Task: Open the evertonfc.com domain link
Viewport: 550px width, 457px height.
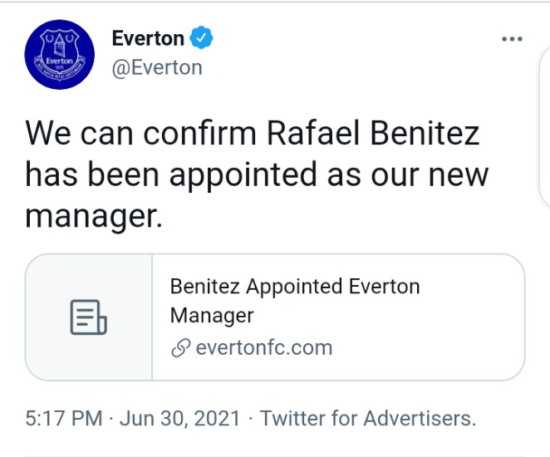Action: tap(263, 347)
